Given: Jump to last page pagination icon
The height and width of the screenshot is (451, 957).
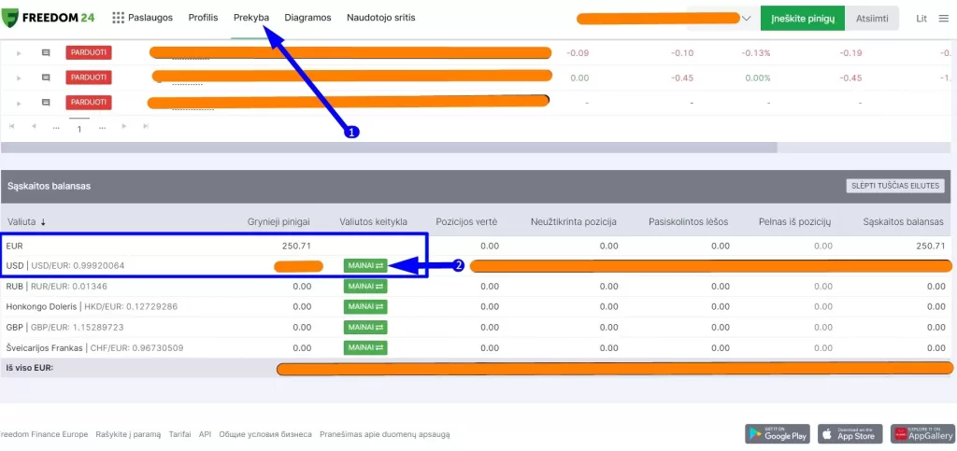Looking at the screenshot, I should pyautogui.click(x=145, y=126).
